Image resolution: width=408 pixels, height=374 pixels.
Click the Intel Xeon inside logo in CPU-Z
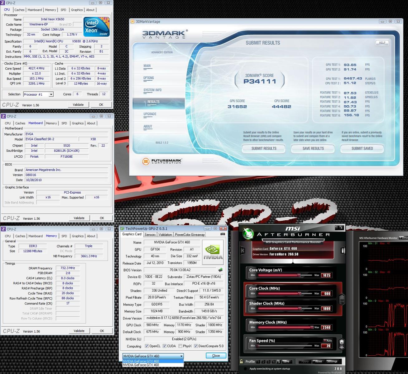pos(96,27)
